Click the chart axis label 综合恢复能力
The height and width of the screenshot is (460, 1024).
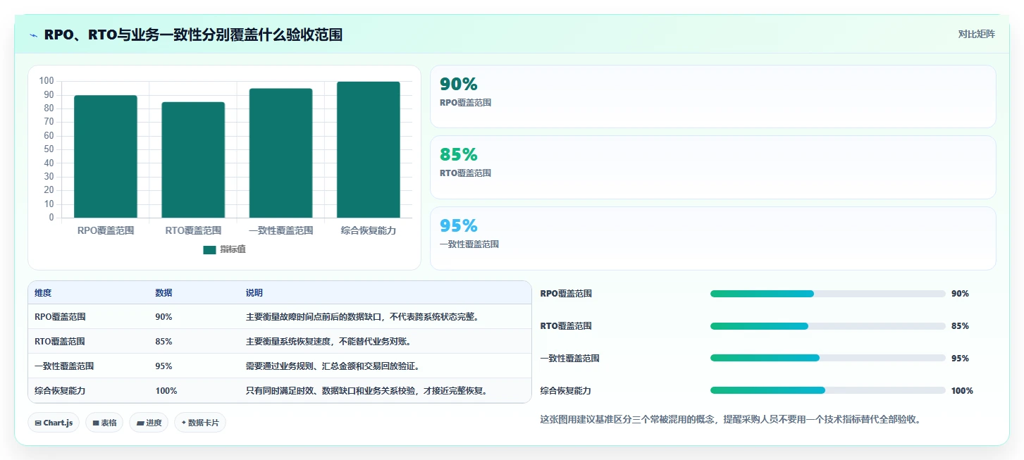point(369,230)
